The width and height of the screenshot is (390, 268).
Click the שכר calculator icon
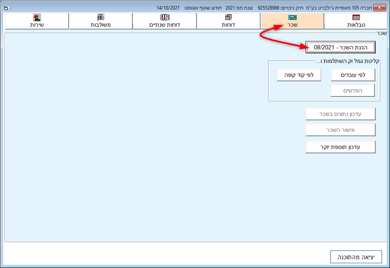(x=292, y=18)
